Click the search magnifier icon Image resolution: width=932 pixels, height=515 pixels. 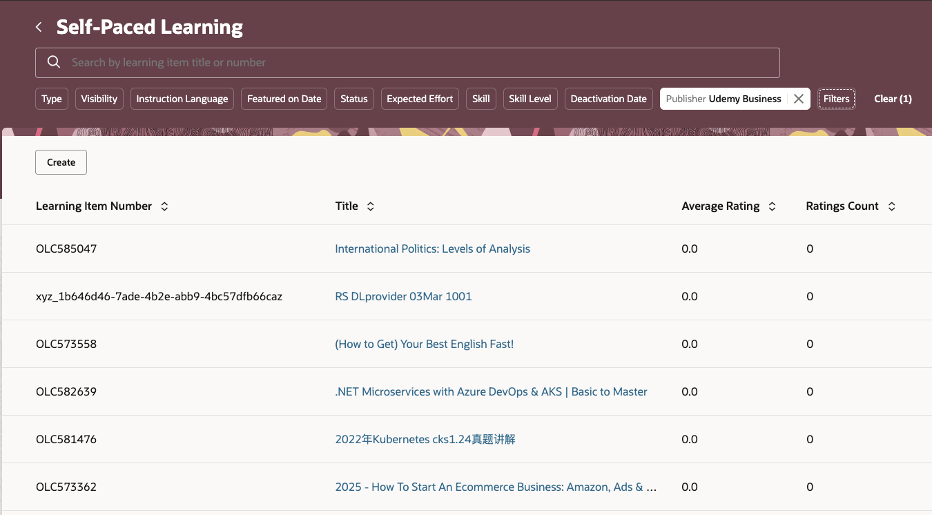pyautogui.click(x=54, y=62)
